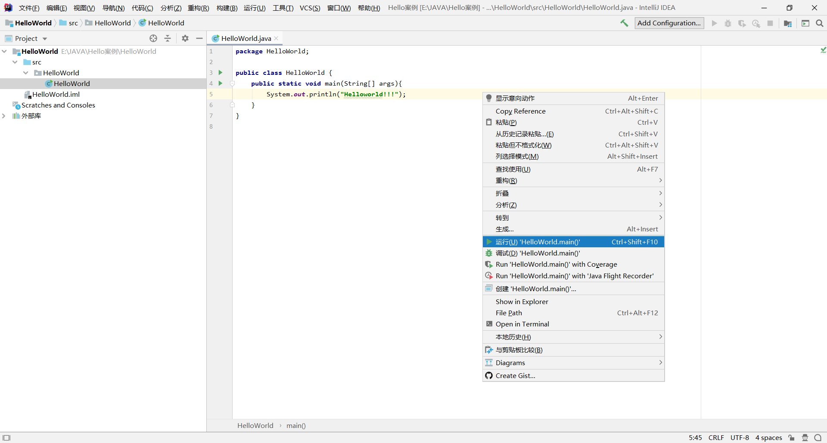Open the 折叠 submenu in context menu
The image size is (827, 443).
tap(574, 194)
